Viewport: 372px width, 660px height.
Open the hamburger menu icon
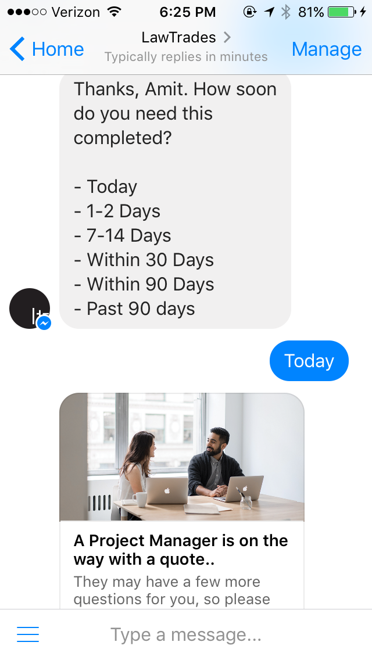28,634
